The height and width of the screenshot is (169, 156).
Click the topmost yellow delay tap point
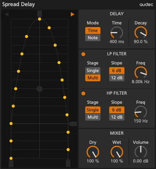[x=40, y=19]
